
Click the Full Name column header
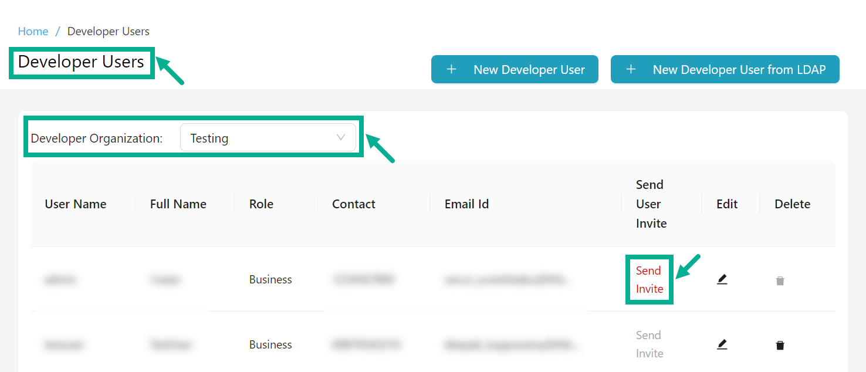tap(178, 204)
